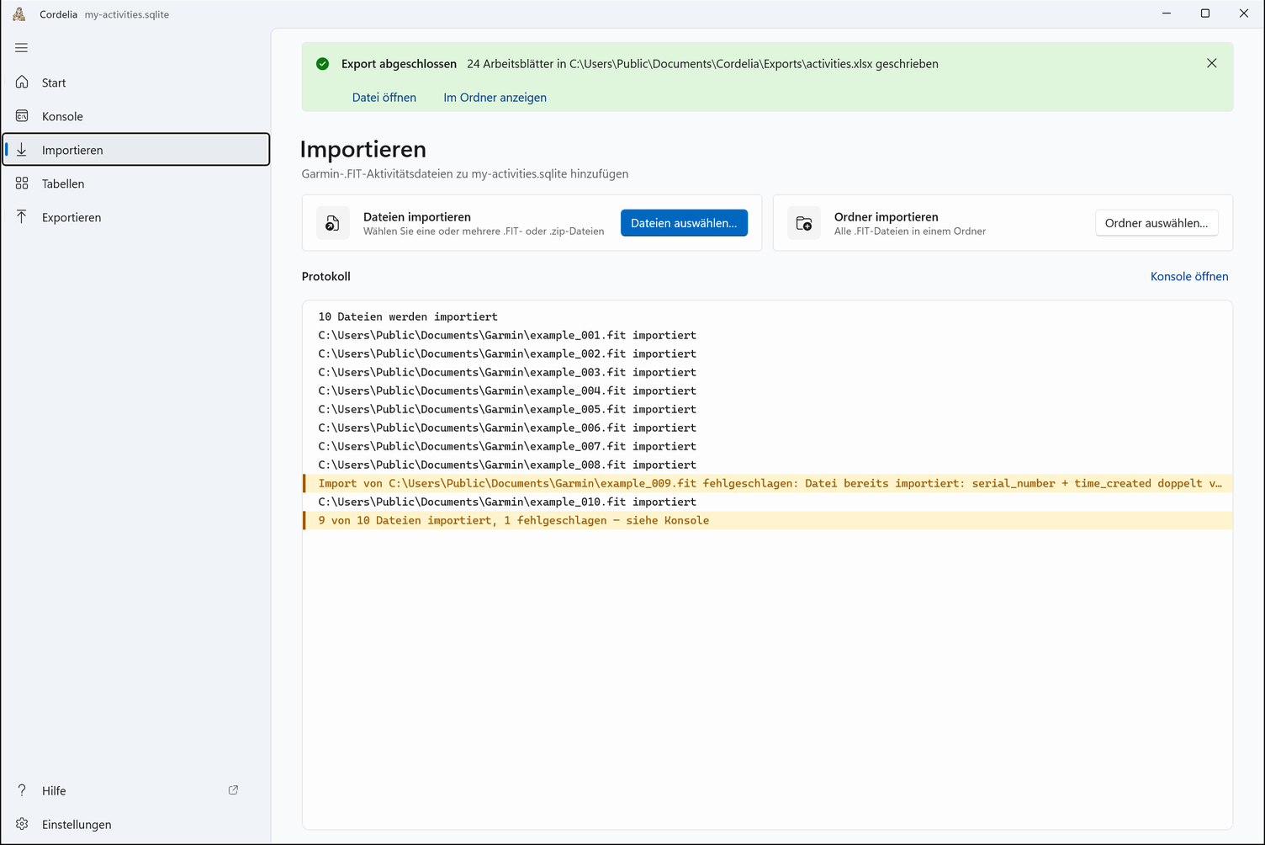Toggle the hamburger navigation menu

coord(22,48)
